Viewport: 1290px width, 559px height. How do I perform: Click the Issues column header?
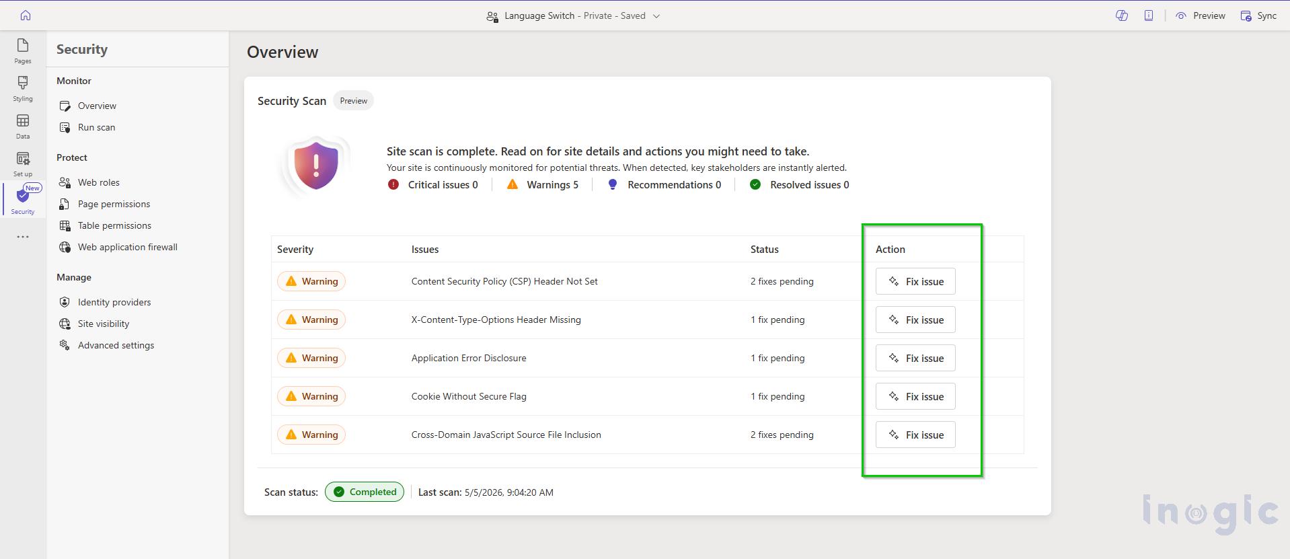[x=425, y=249]
